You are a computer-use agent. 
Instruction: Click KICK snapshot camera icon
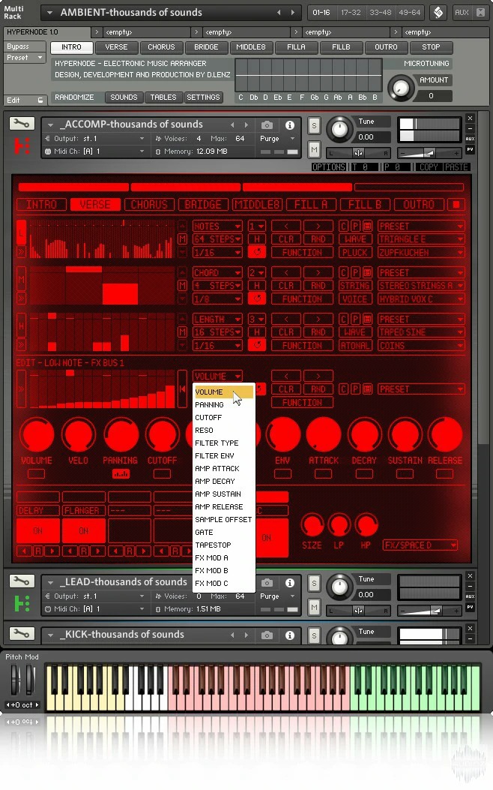click(x=267, y=635)
